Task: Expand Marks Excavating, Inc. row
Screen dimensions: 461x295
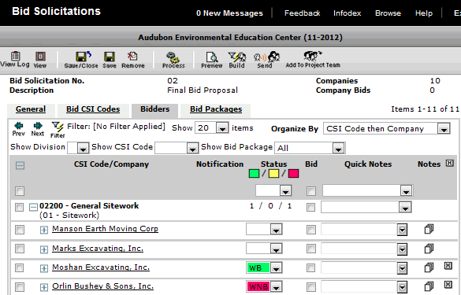Action: coord(44,249)
